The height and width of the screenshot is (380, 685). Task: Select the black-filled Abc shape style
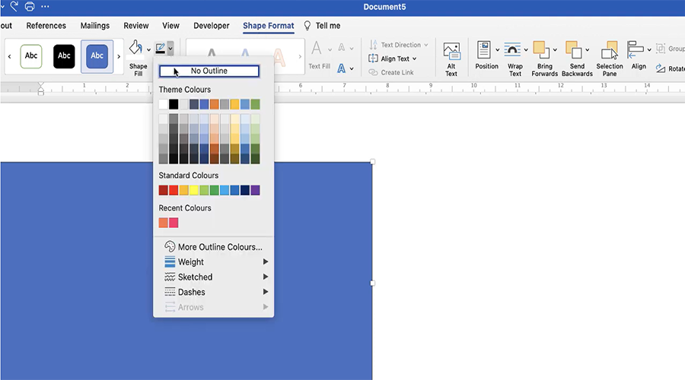pos(64,56)
